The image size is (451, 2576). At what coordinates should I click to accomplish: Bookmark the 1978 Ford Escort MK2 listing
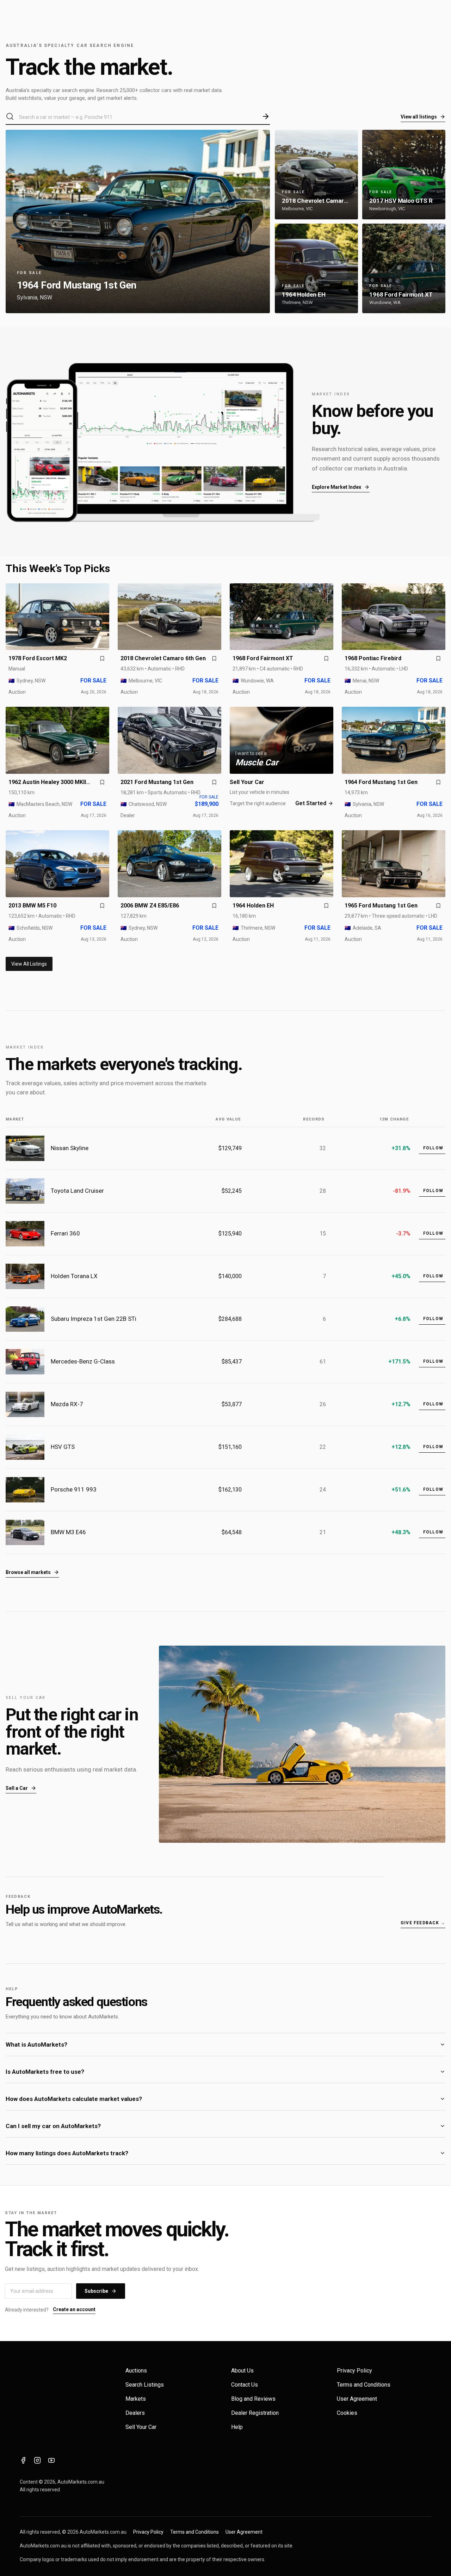(x=102, y=658)
